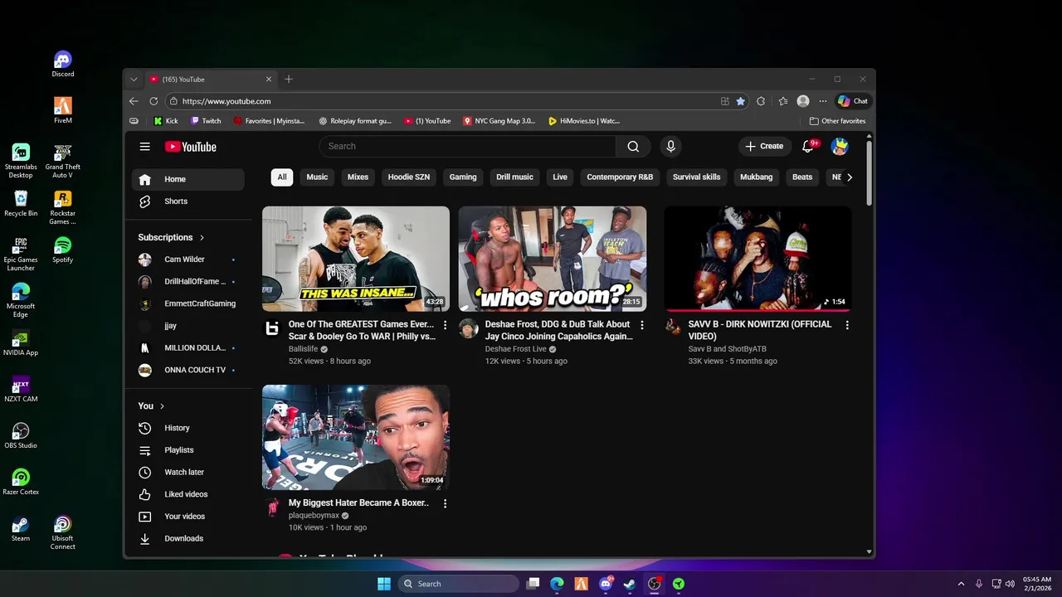
Task: Open the 'whos room?' video thumbnail
Action: pos(553,259)
